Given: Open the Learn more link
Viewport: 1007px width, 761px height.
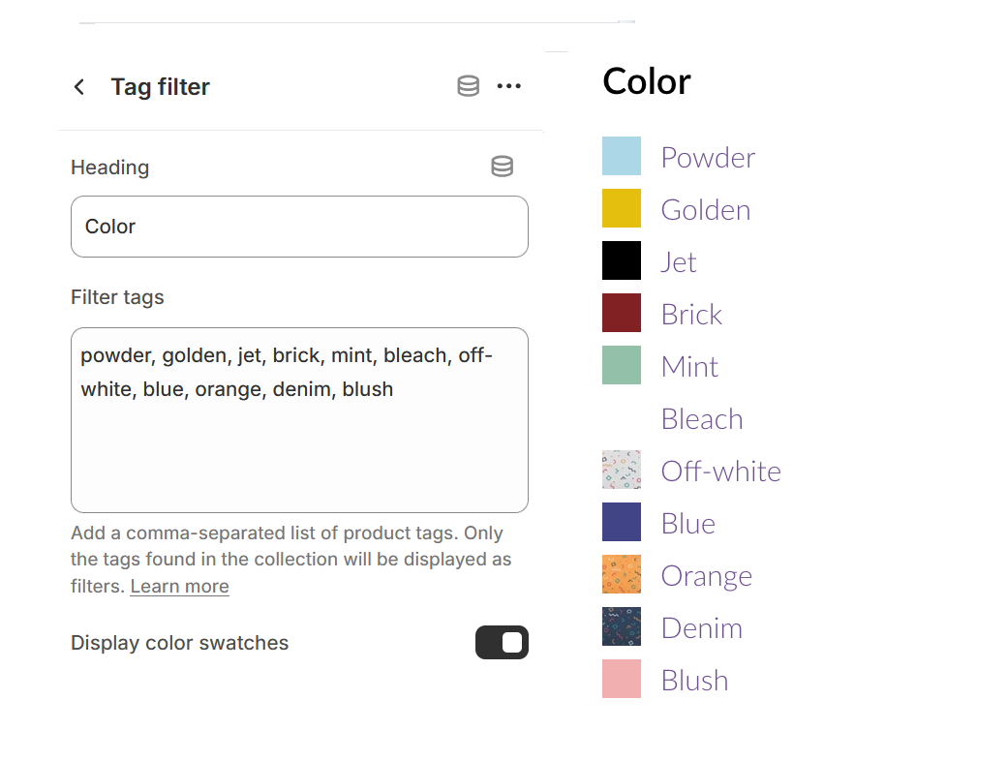Looking at the screenshot, I should (179, 586).
